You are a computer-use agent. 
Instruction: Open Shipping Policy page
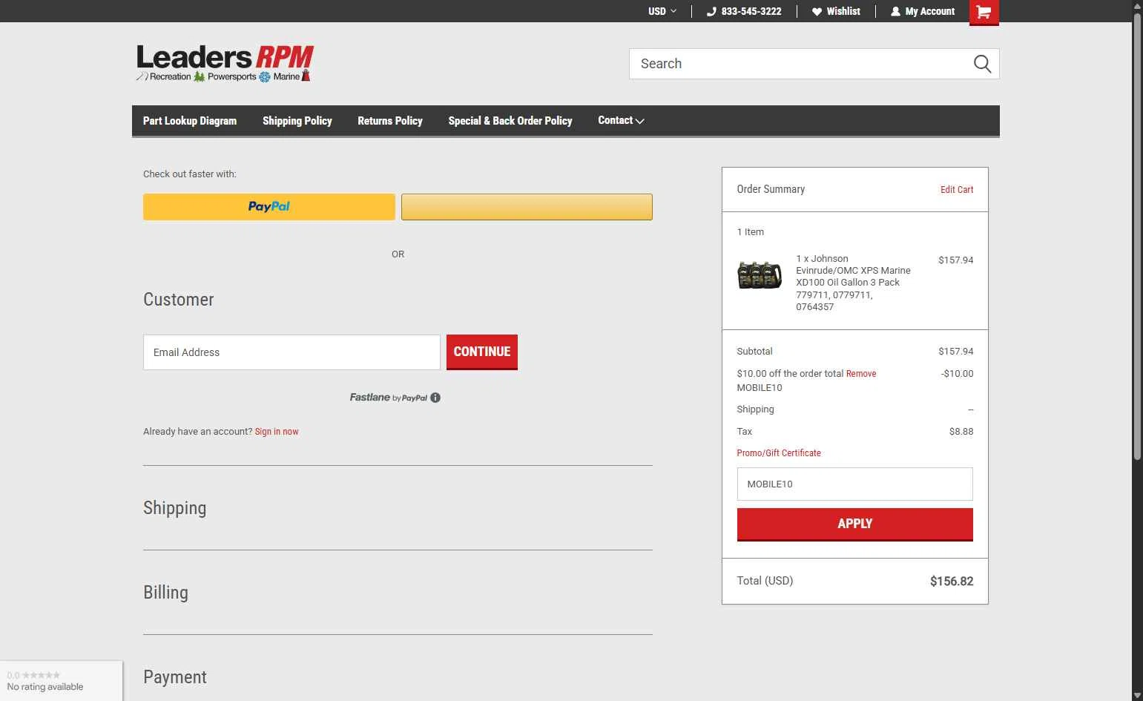(x=297, y=121)
